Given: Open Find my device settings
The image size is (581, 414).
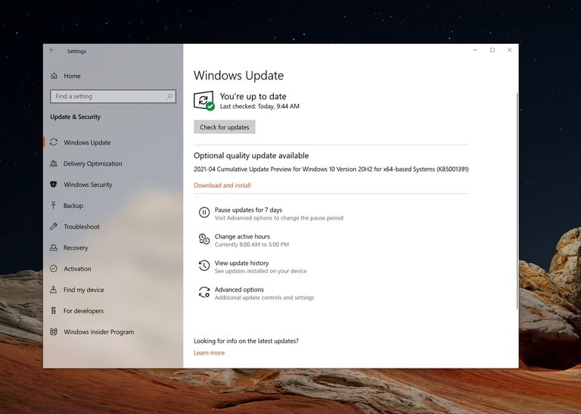Looking at the screenshot, I should pyautogui.click(x=84, y=290).
